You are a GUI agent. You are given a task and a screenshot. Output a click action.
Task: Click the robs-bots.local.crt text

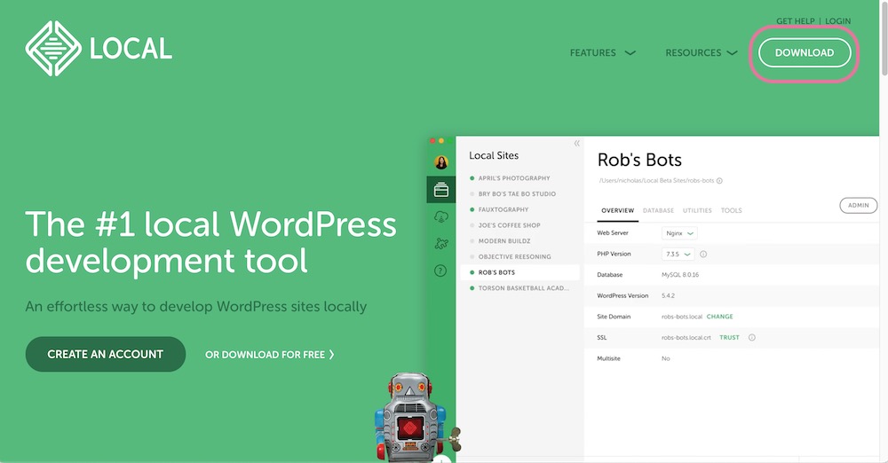686,338
